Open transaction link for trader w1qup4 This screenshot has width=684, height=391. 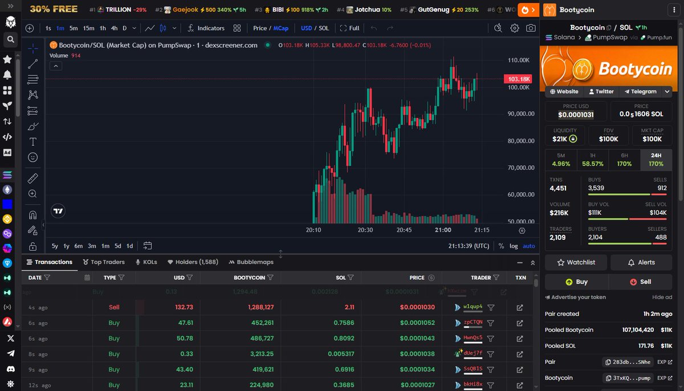(x=520, y=307)
